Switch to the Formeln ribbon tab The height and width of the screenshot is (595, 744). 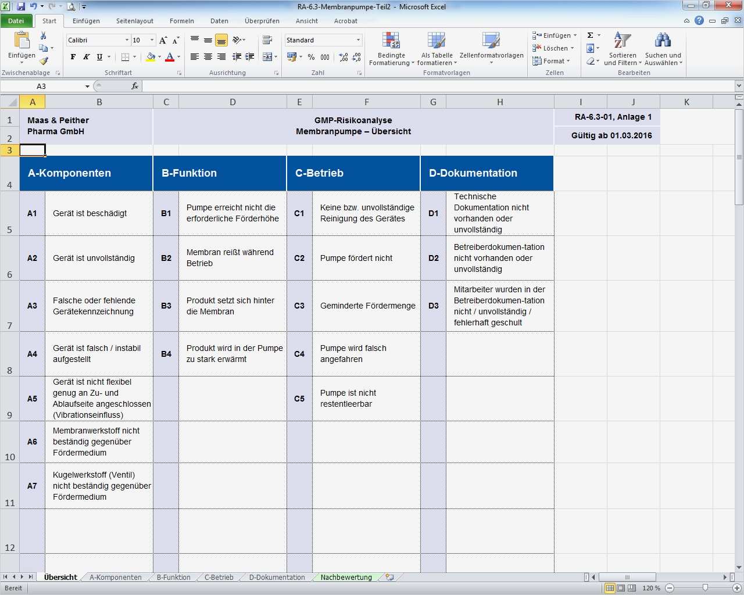(x=181, y=21)
